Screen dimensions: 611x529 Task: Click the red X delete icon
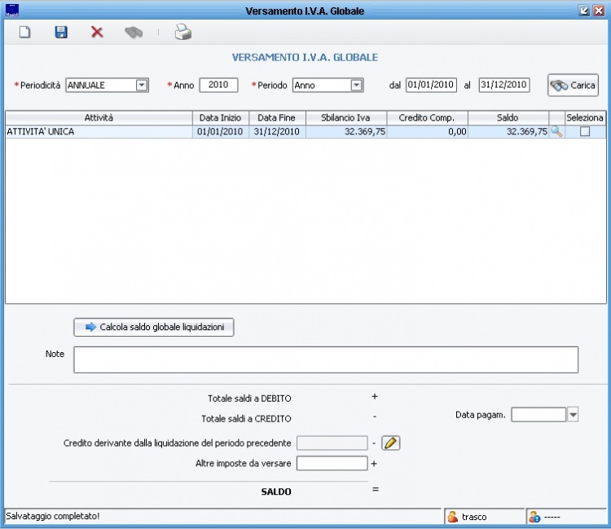point(97,33)
